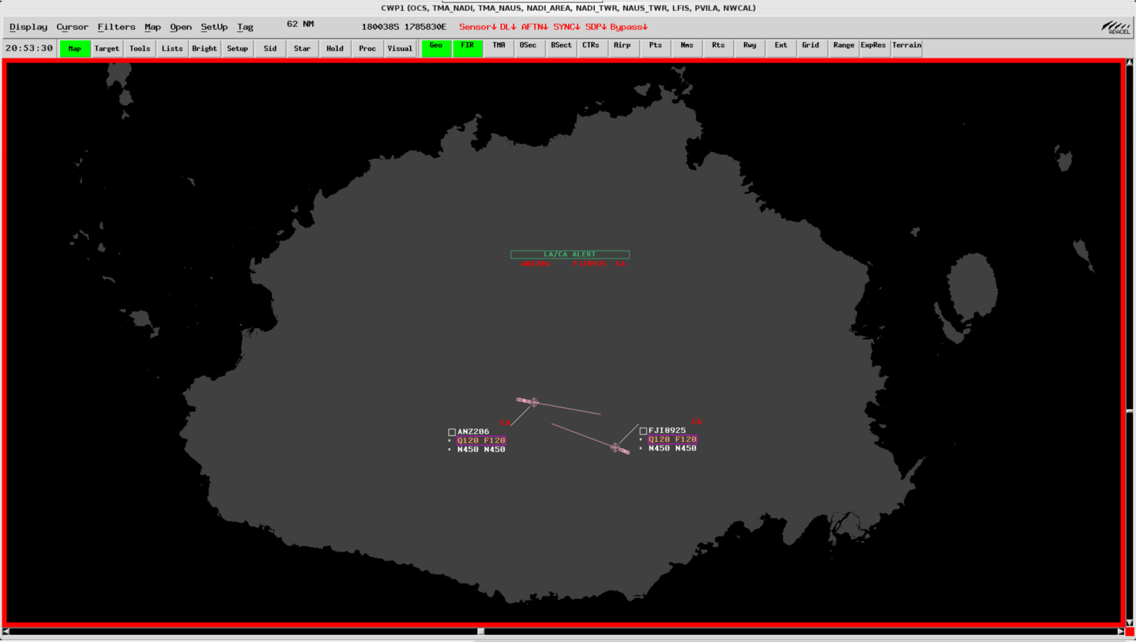Click the FJI8925 callsign label
This screenshot has height=642, width=1136.
[667, 430]
